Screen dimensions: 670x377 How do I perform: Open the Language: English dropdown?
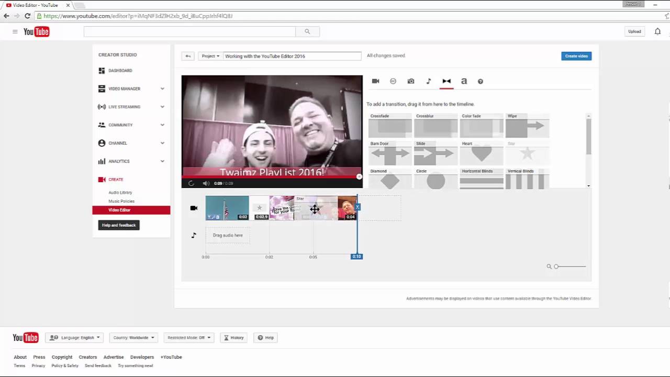(75, 338)
